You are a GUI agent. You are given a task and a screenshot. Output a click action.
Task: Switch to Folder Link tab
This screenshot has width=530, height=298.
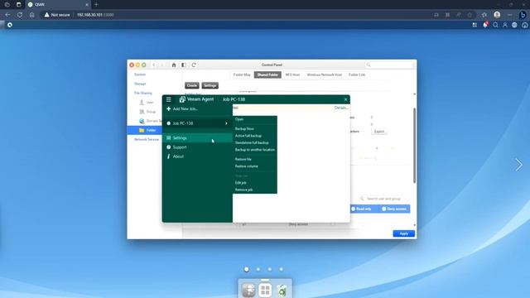pyautogui.click(x=357, y=74)
